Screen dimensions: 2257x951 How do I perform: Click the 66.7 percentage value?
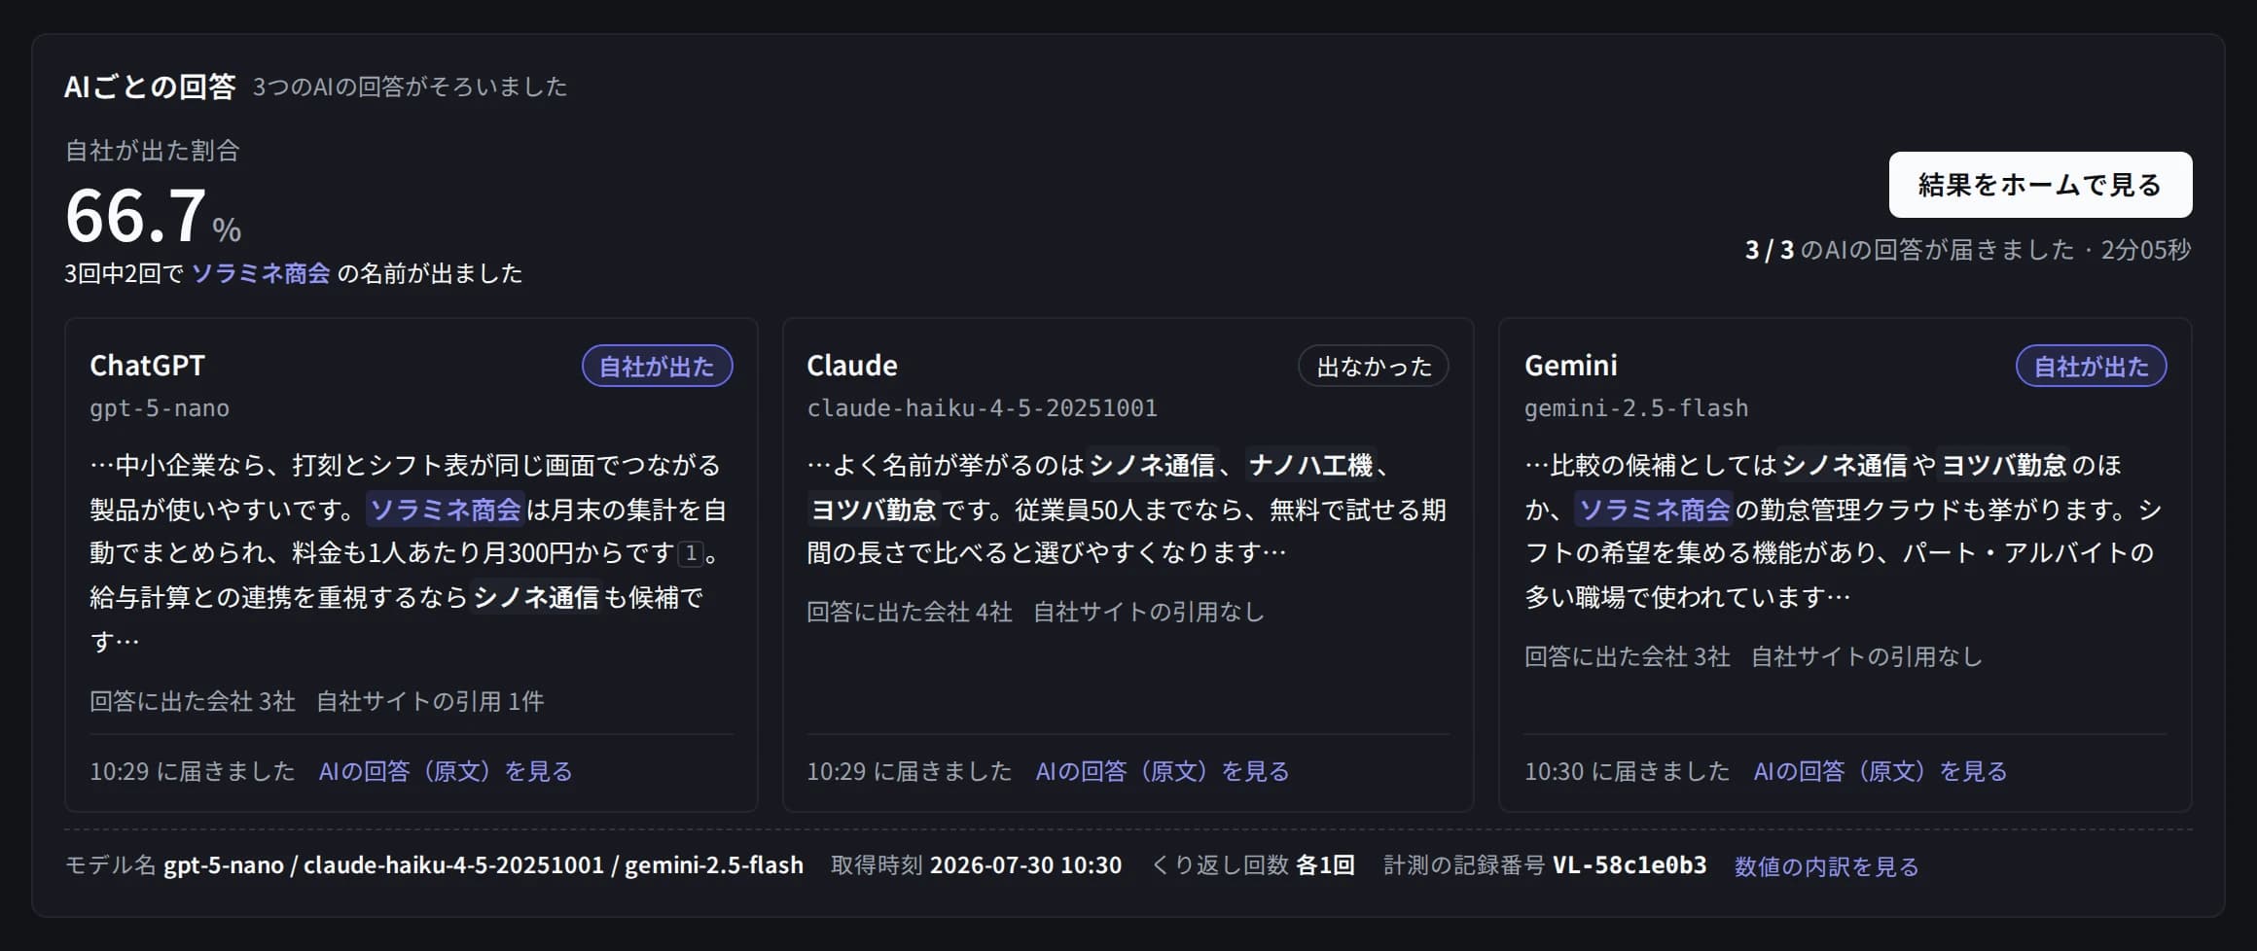click(136, 216)
